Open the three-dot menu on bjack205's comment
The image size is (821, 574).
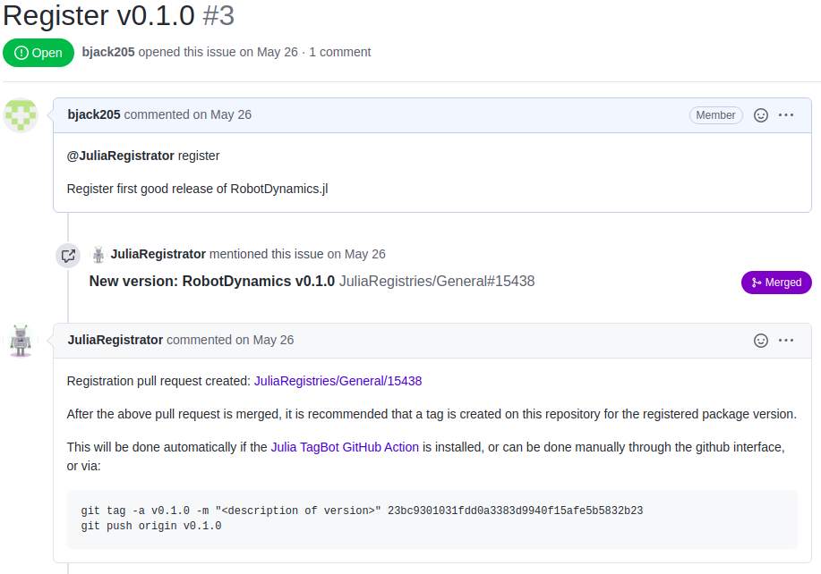coord(786,115)
